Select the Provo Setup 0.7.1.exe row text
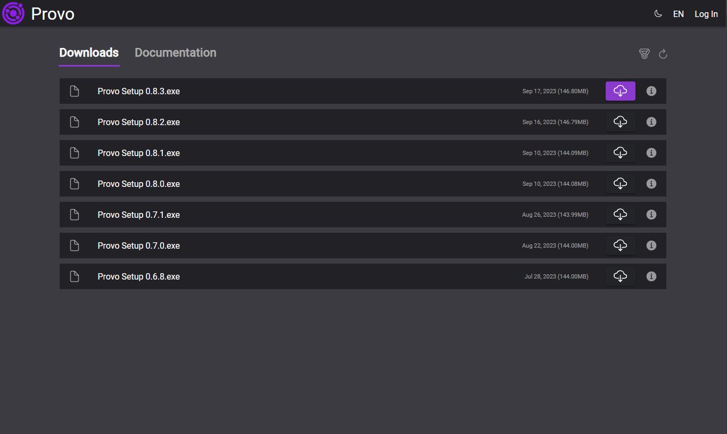Viewport: 727px width, 434px height. [x=138, y=215]
